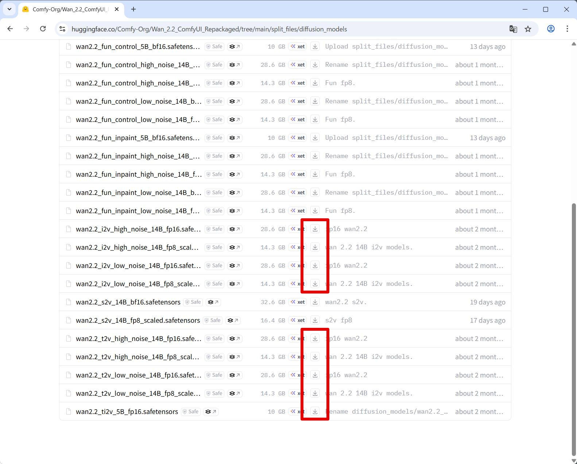Viewport: 577px width, 464px height.
Task: Open wan2.2_ti2v_5B_fp16.safetensors file link
Action: pos(127,411)
